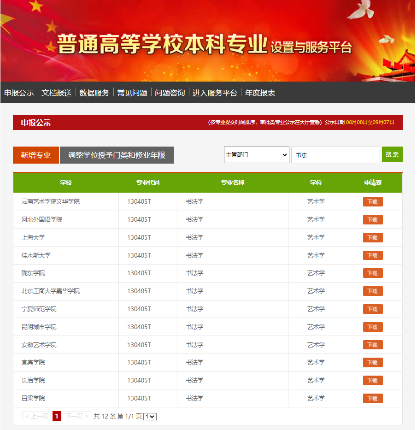Download application form for 吕梁学院
Viewport: 417px width, 430px height.
(373, 399)
